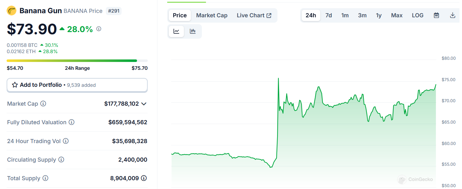This screenshot has height=189, width=462.
Task: Click the Circulating Supply info icon
Action: click(x=61, y=160)
